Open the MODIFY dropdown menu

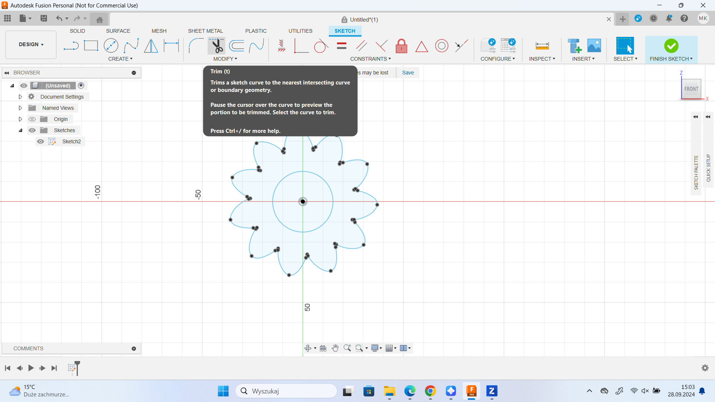pyautogui.click(x=225, y=59)
